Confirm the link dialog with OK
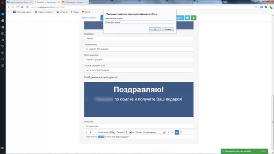 point(155,30)
